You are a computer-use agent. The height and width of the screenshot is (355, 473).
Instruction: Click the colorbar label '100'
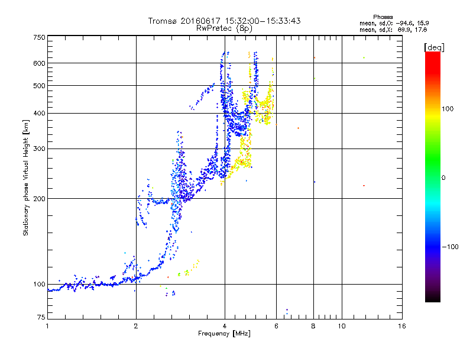[x=448, y=109]
